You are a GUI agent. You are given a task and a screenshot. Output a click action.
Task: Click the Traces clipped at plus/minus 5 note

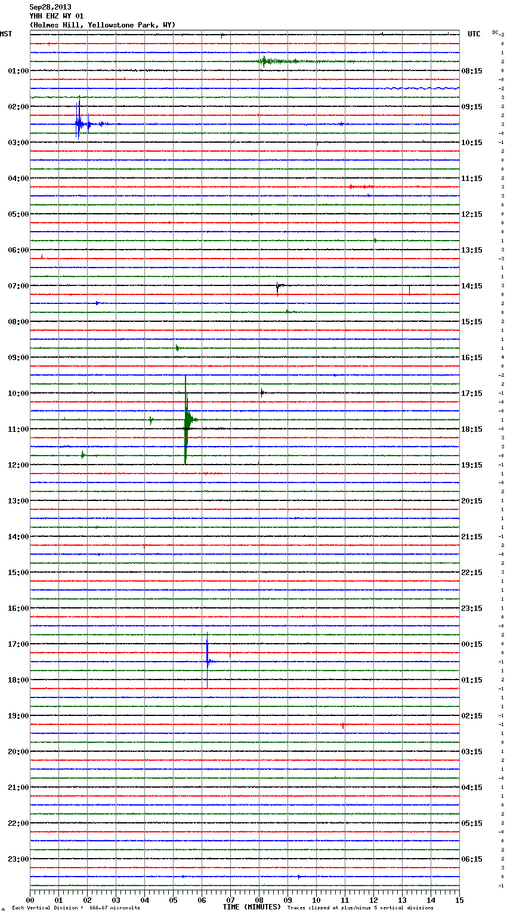(x=360, y=908)
